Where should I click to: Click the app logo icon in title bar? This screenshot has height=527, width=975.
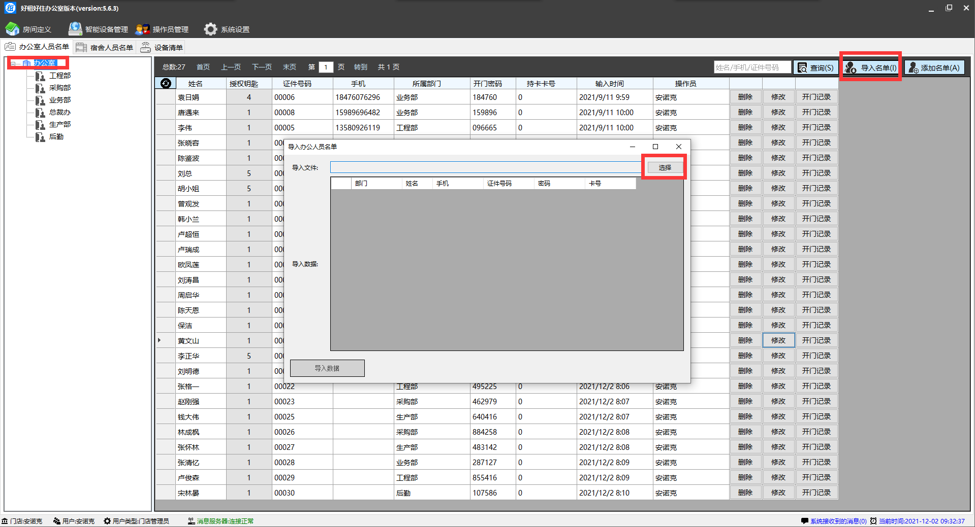pos(10,8)
